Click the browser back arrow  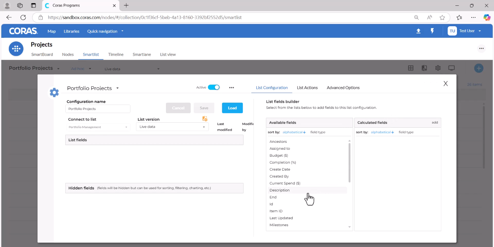[x=9, y=17]
